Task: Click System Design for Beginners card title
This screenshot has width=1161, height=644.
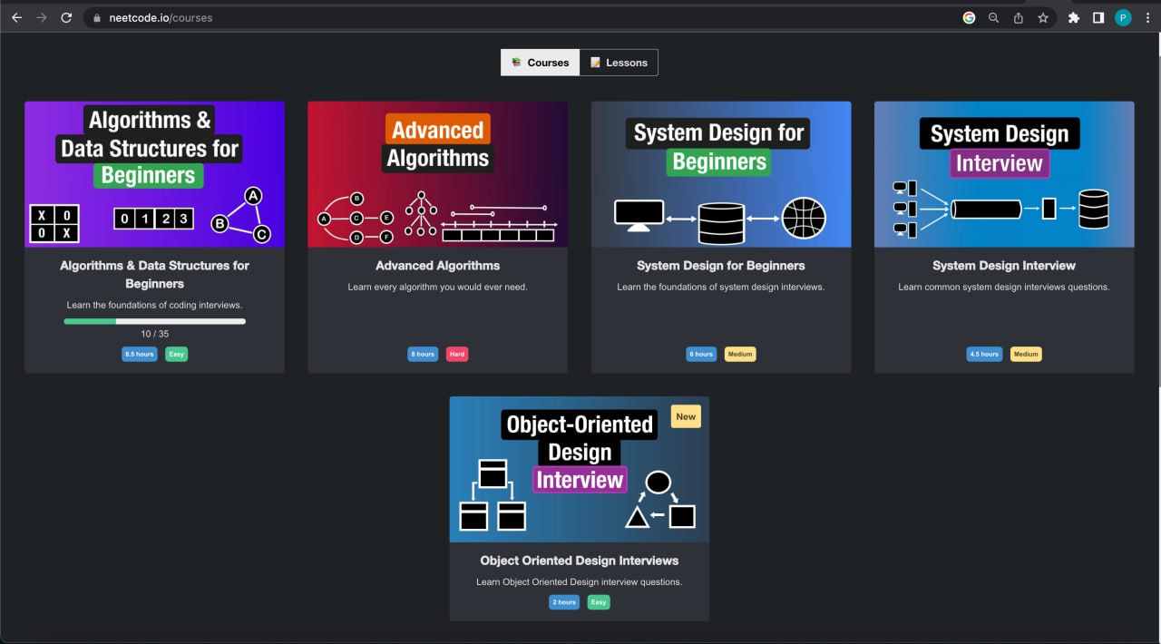Action: coord(721,266)
